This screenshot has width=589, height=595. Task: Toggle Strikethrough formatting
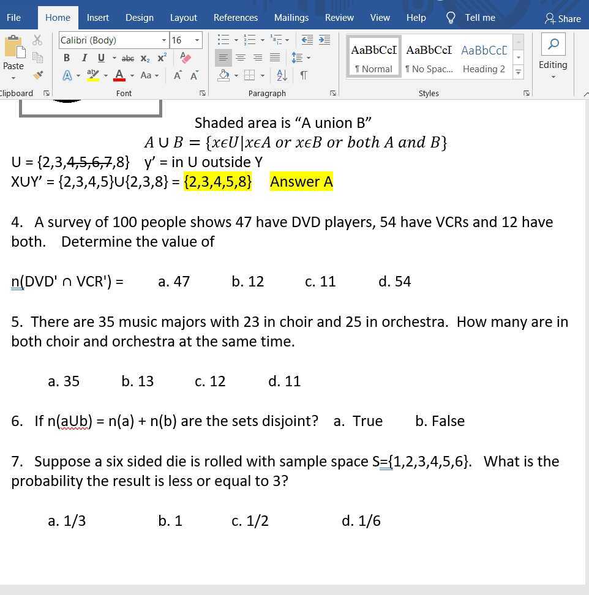click(x=128, y=58)
